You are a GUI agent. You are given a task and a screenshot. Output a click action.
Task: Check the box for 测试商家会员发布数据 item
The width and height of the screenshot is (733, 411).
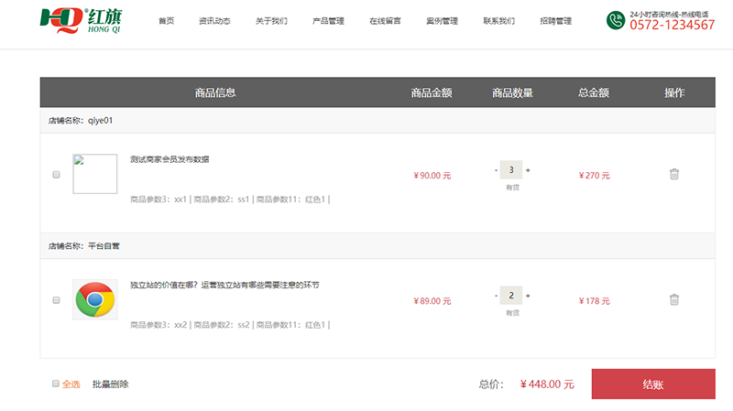tap(56, 175)
